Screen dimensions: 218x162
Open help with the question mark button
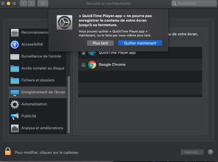click(210, 152)
